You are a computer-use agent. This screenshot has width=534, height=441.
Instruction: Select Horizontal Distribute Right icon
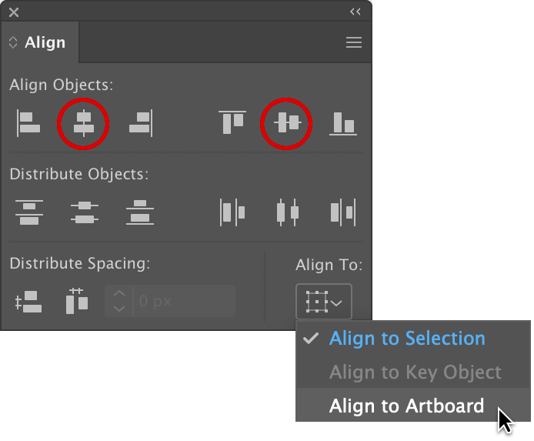click(x=342, y=212)
